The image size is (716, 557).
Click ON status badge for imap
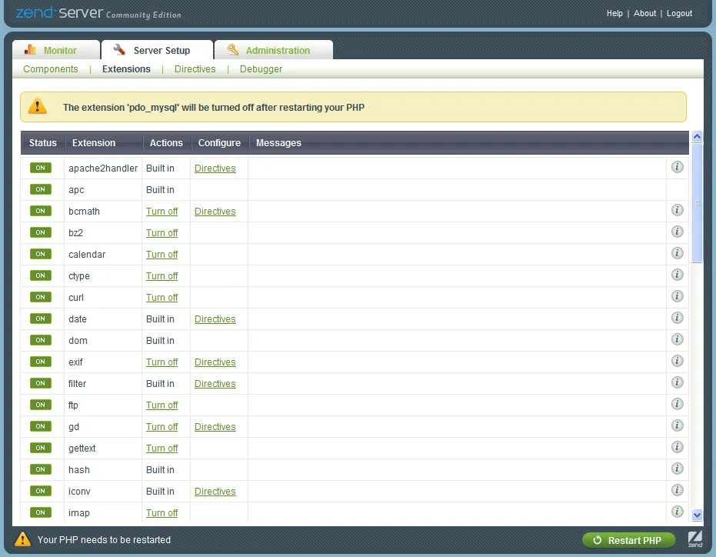pos(41,512)
